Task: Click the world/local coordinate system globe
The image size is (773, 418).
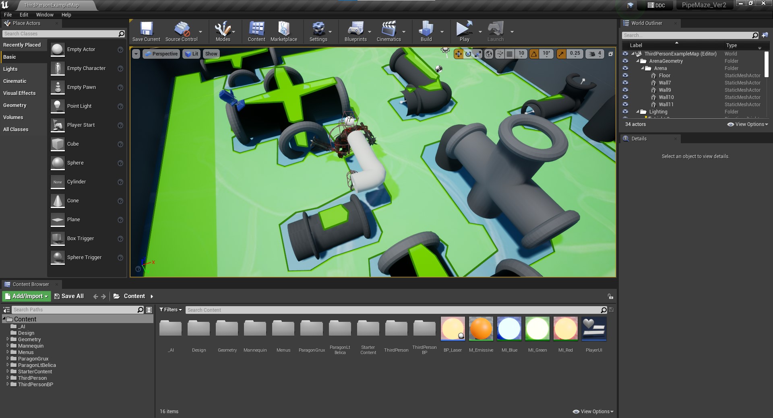Action: (488, 54)
